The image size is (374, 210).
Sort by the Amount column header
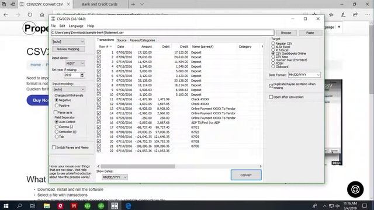pos(147,47)
